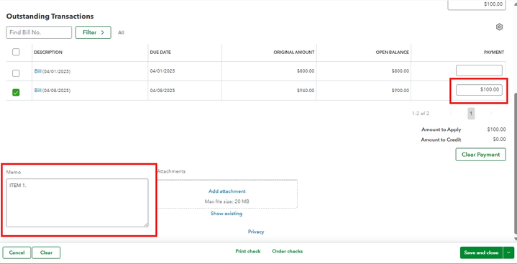Image resolution: width=517 pixels, height=264 pixels.
Task: Open the Privacy link
Action: click(256, 232)
